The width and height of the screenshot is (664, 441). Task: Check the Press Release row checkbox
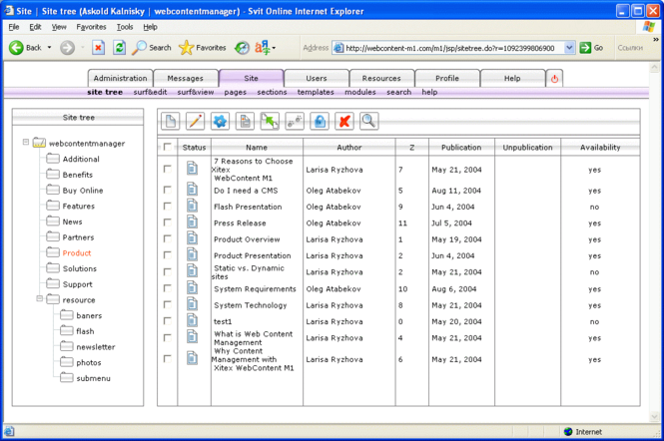168,222
